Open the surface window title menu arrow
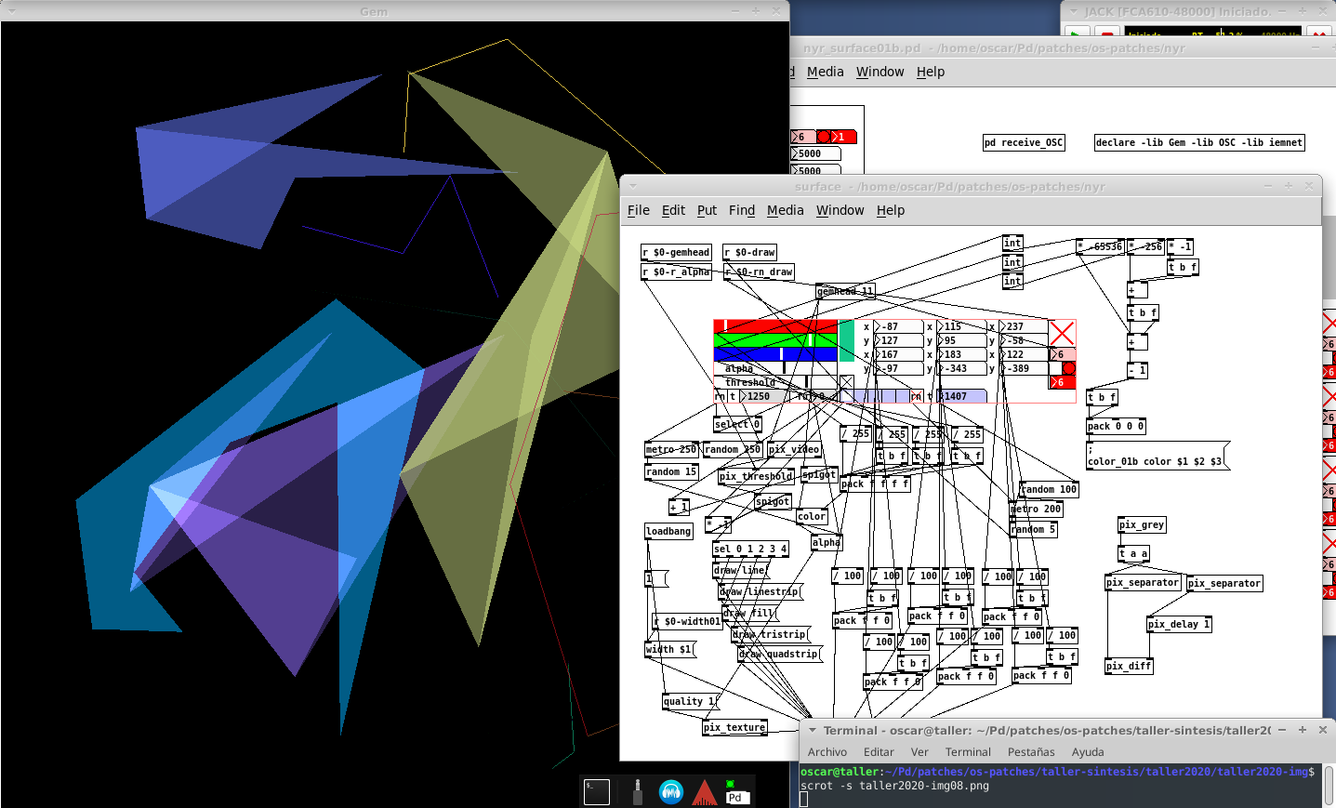Screen dimensions: 1336x808 point(632,186)
